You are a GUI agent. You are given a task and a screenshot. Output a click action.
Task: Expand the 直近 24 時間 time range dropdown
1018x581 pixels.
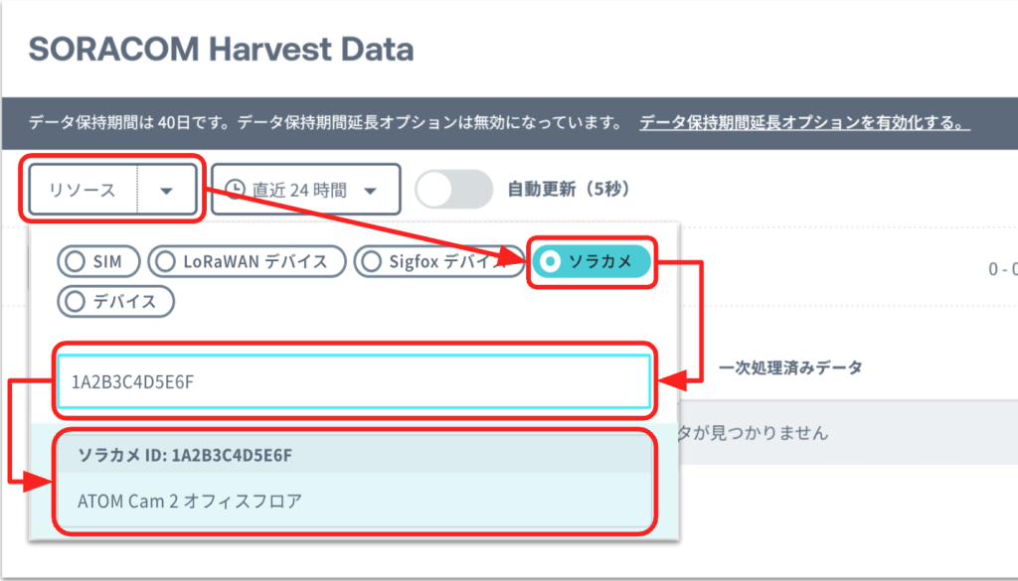pyautogui.click(x=306, y=190)
